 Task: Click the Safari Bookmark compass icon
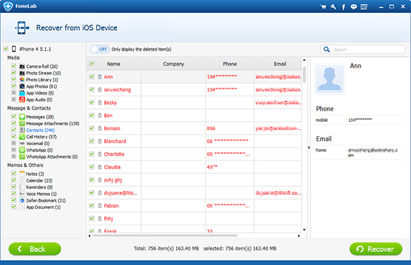pos(22,200)
